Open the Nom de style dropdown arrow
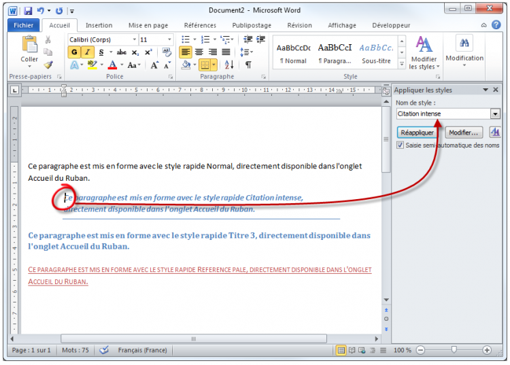 [494, 115]
